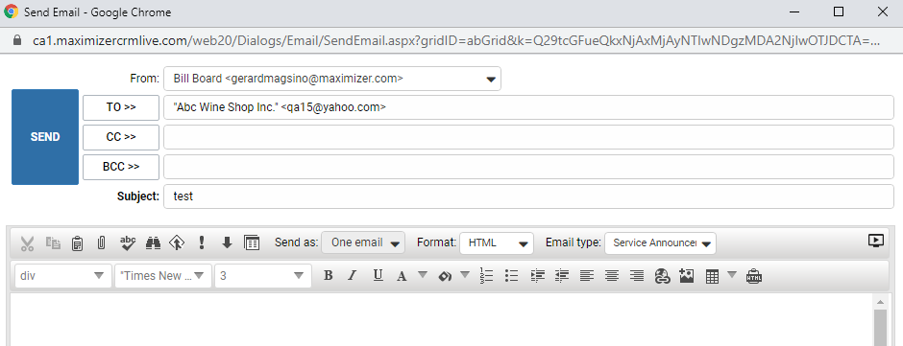
Task: Click into the Subject field
Action: 528,196
